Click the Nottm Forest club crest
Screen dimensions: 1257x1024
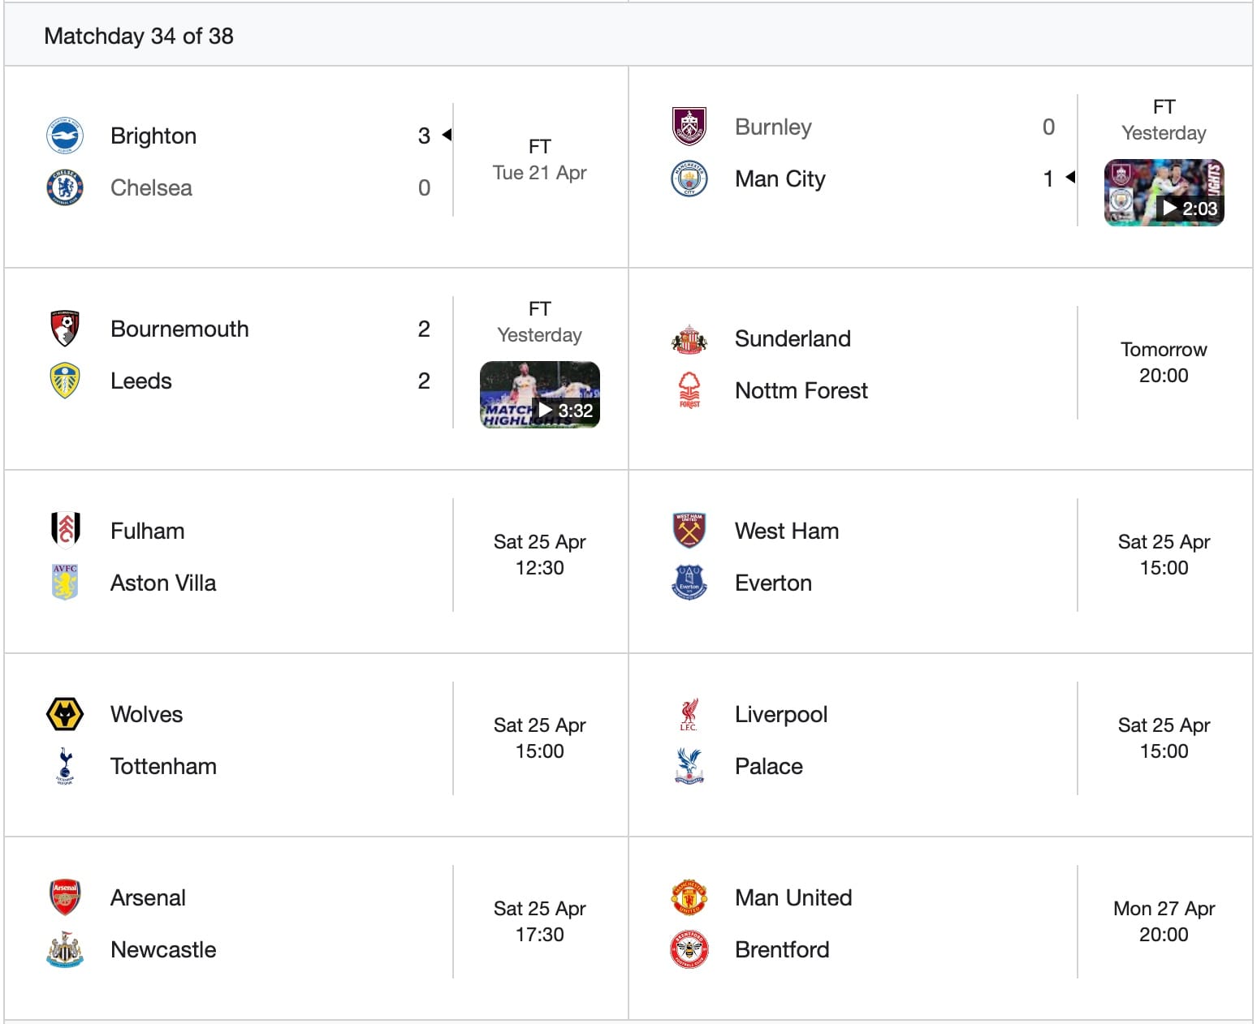pyautogui.click(x=689, y=390)
